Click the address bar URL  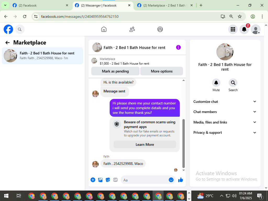80,16
